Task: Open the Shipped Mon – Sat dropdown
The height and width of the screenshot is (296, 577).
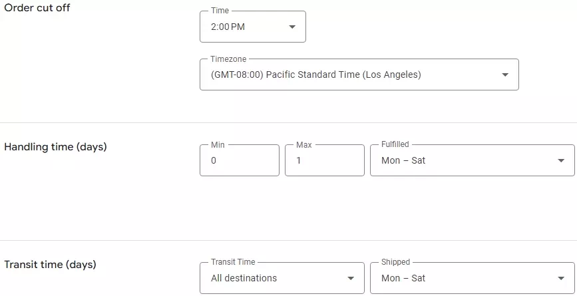Action: [466, 279]
